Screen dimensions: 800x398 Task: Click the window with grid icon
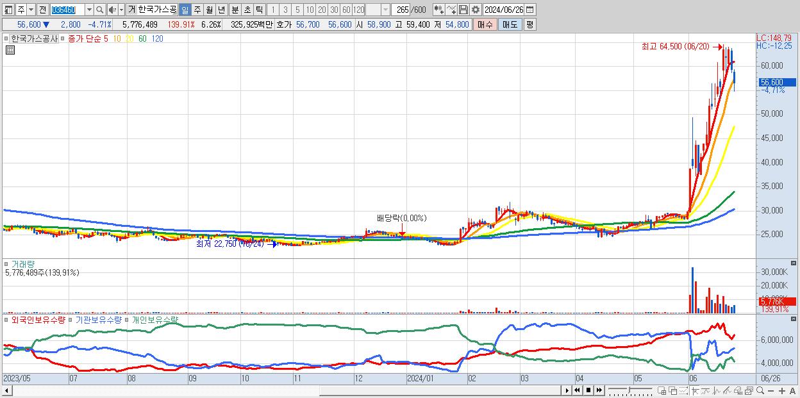[x=662, y=390]
